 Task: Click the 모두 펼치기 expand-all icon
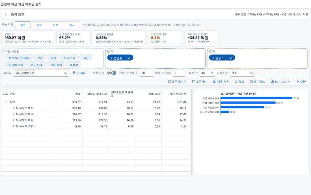tap(169, 82)
